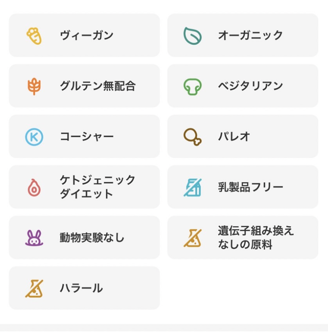
Task: Choose the グルテン無配合 filter
Action: [x=84, y=86]
